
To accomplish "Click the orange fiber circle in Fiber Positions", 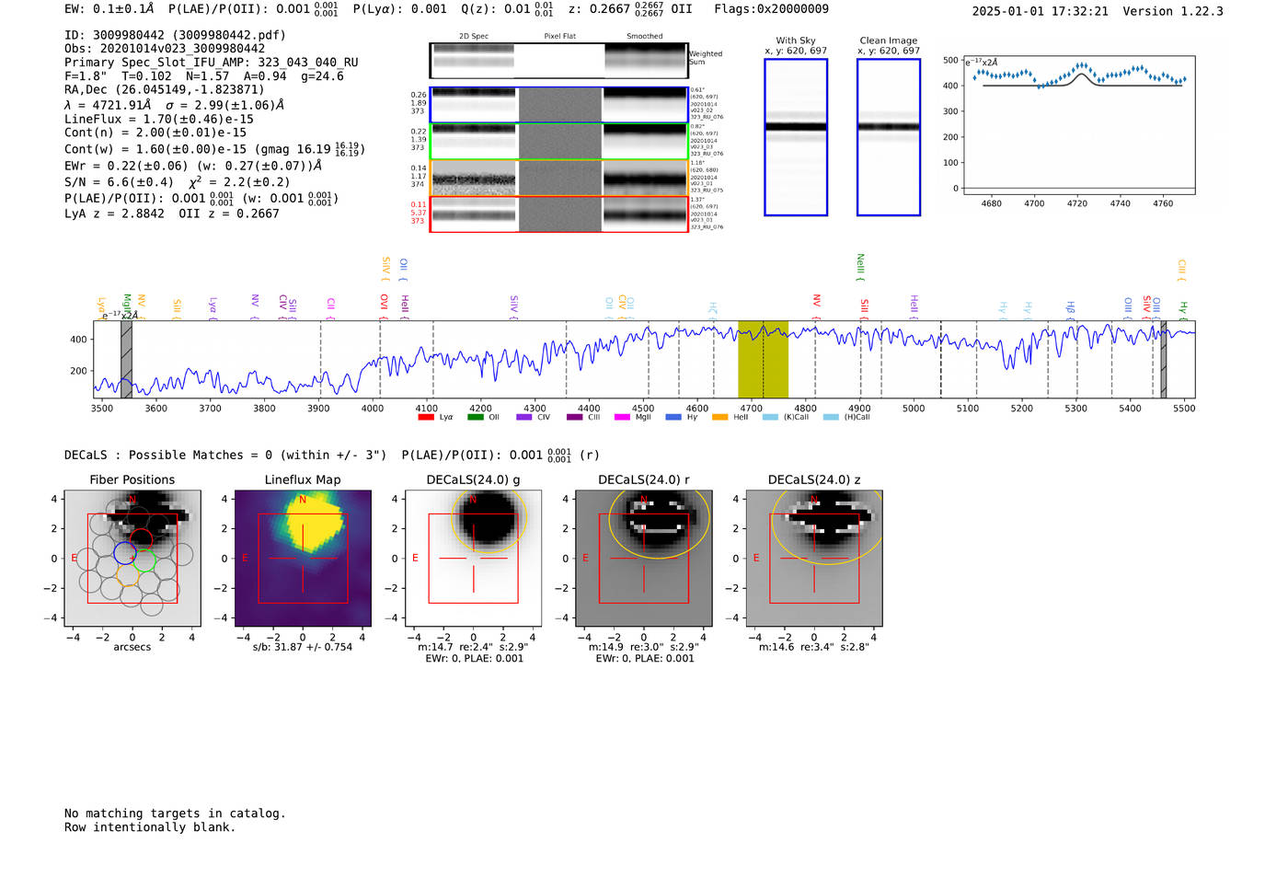I will click(x=128, y=575).
